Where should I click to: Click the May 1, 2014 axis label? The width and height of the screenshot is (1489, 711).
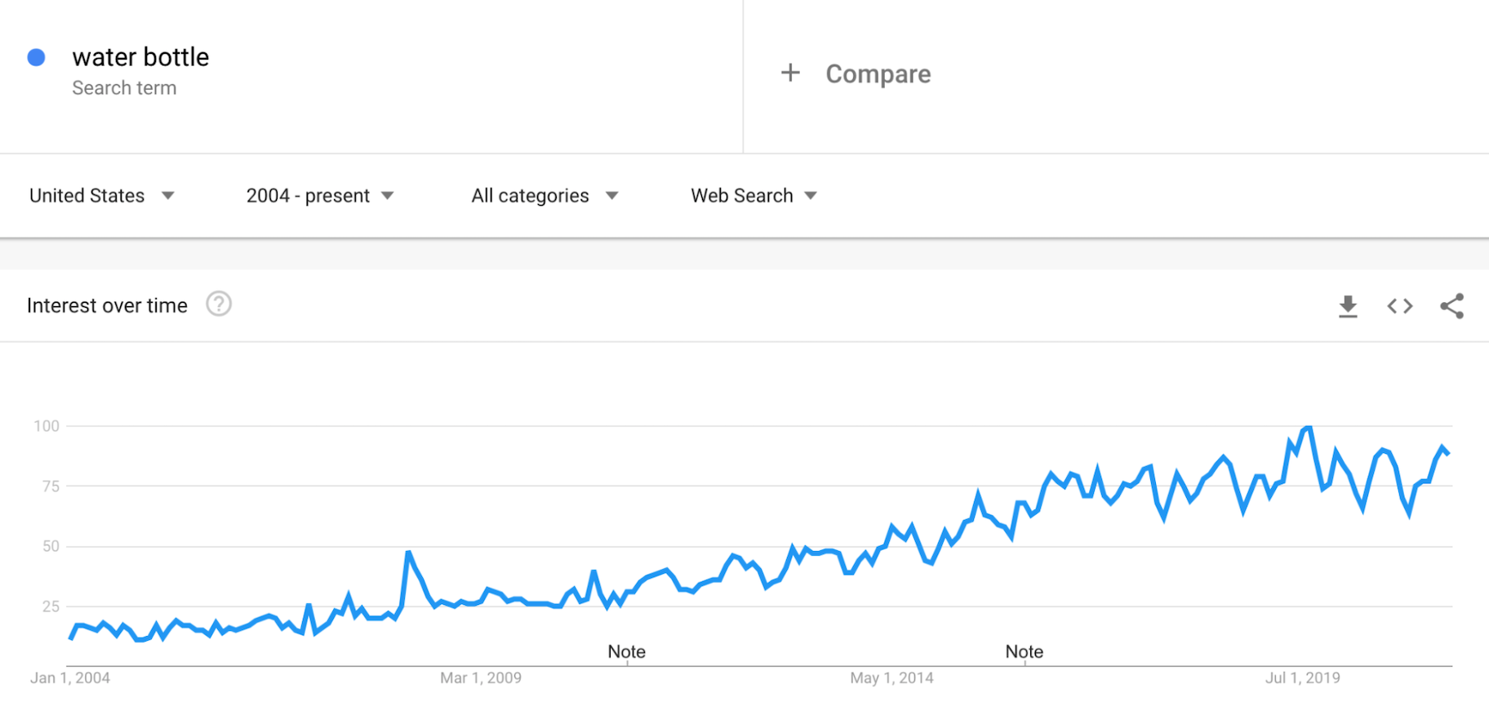pyautogui.click(x=891, y=678)
